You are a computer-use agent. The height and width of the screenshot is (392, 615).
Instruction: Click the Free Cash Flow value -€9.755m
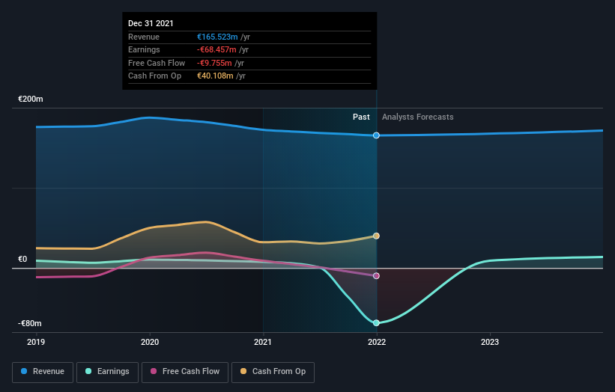tap(214, 63)
